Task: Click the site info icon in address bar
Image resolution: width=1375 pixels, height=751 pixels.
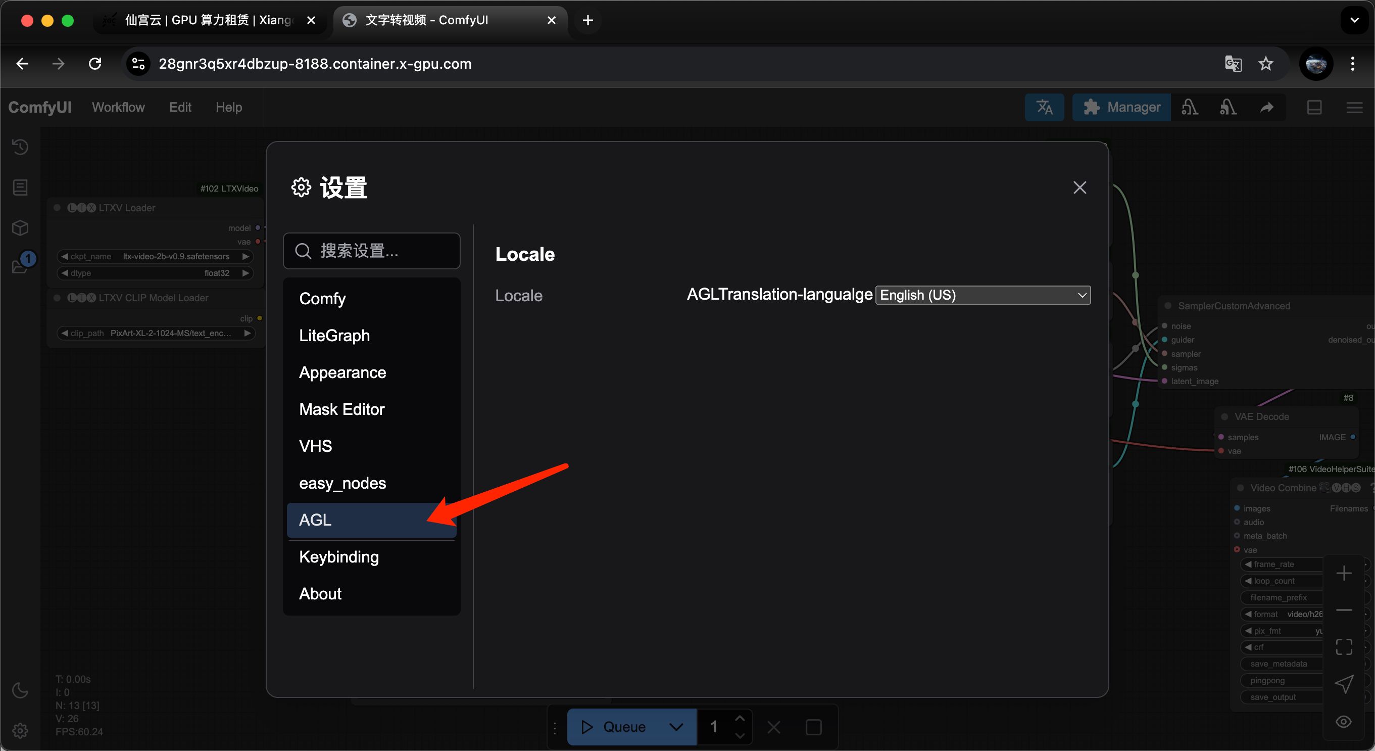Action: (x=138, y=64)
